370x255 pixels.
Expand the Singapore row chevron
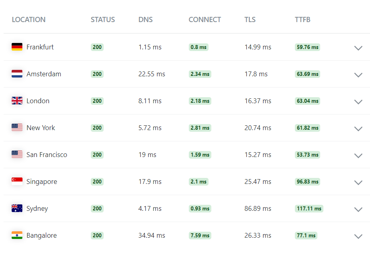point(358,182)
